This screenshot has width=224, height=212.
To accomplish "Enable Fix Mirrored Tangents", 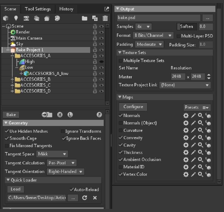I will (7, 146).
